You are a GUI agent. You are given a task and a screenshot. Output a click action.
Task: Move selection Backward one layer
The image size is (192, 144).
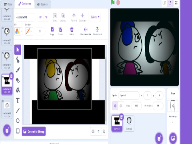tap(82, 17)
